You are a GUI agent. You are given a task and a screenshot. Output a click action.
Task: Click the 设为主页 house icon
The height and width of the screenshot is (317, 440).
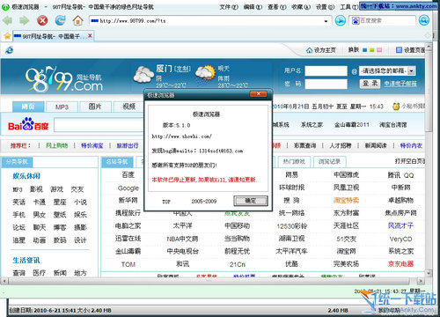pyautogui.click(x=309, y=50)
